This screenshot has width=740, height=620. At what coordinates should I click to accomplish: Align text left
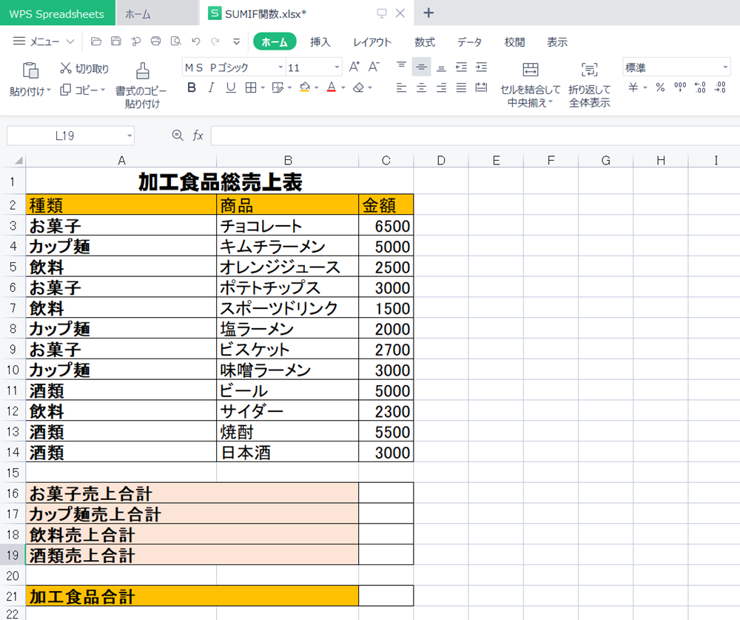tap(401, 87)
